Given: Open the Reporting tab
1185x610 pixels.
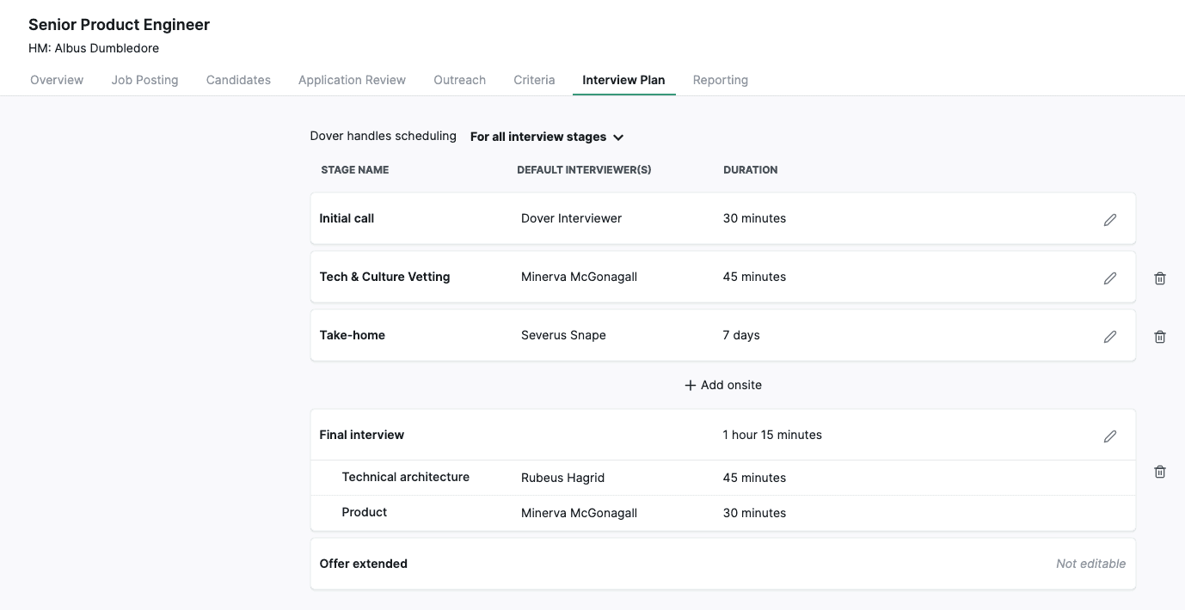Looking at the screenshot, I should [720, 80].
